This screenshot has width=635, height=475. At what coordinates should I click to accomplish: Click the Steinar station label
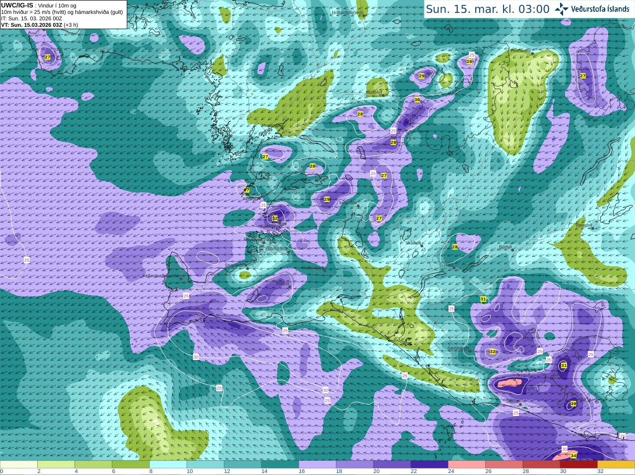coord(512,401)
